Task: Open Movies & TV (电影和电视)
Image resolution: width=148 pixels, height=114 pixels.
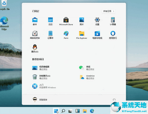Action: pos(97,35)
